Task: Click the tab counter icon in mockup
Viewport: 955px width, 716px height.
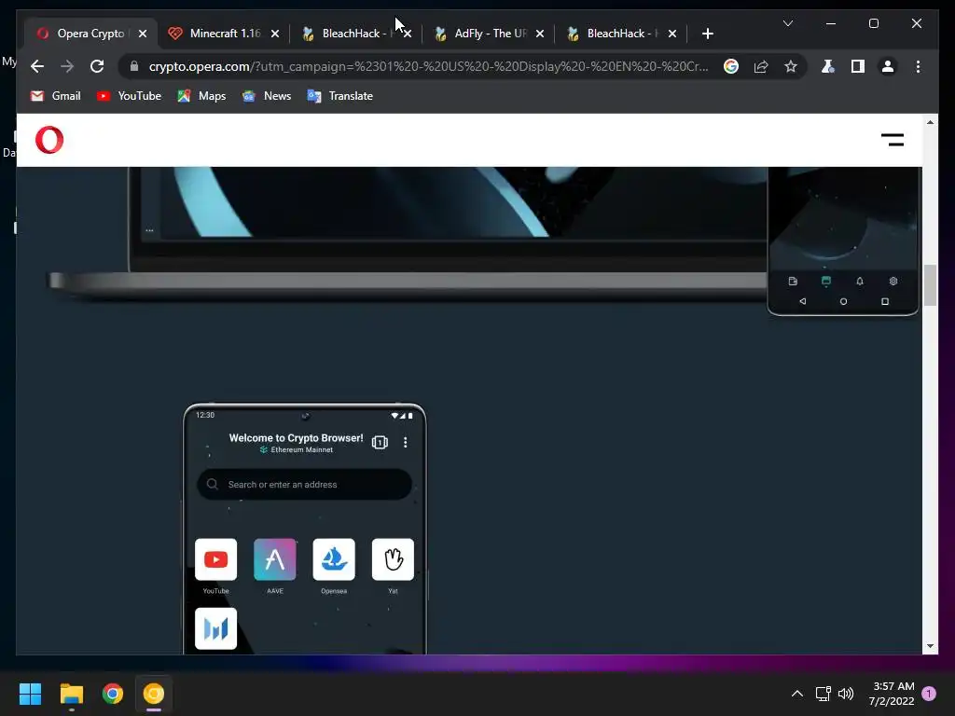Action: tap(380, 442)
